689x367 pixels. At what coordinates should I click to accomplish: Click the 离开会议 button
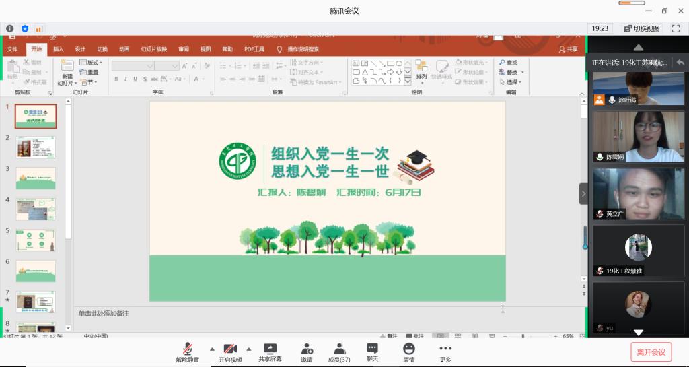tap(651, 352)
